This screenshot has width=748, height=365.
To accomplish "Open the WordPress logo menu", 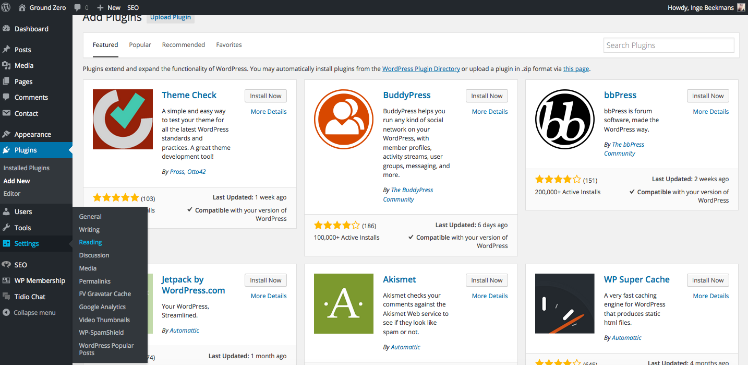I will coord(6,7).
